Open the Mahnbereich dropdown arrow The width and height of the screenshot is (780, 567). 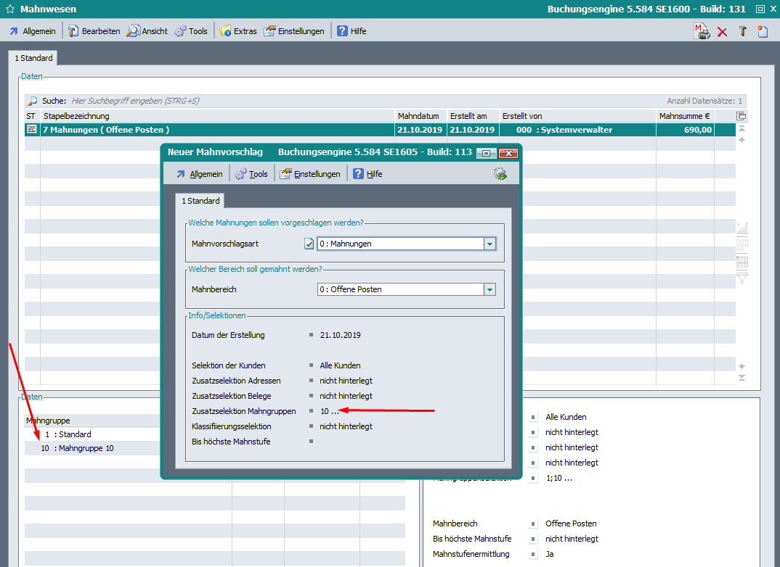(x=490, y=289)
